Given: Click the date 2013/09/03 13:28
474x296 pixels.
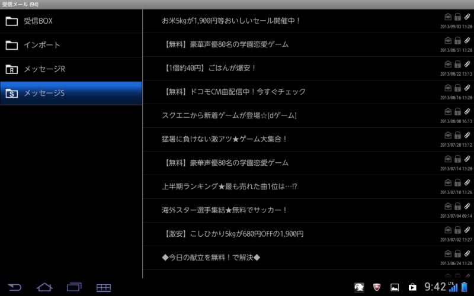Looking at the screenshot, I should [456, 27].
